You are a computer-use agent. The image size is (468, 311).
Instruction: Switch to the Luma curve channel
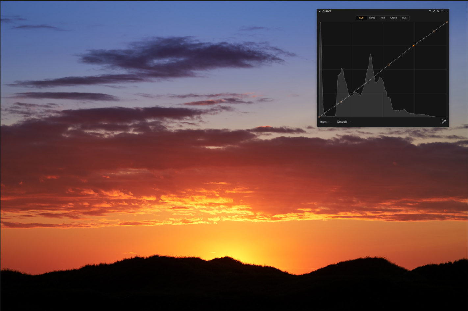click(x=372, y=18)
